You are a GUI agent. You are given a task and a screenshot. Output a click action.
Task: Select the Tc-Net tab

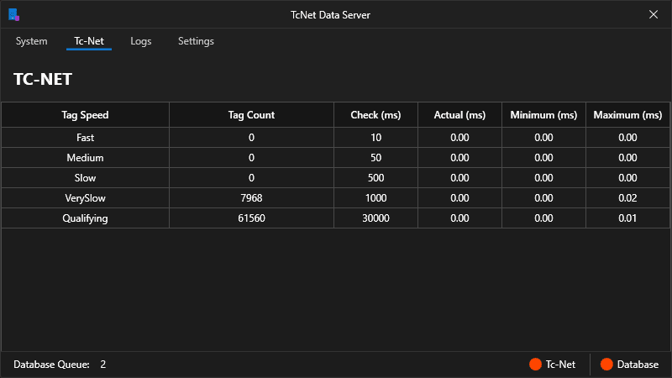tap(89, 41)
